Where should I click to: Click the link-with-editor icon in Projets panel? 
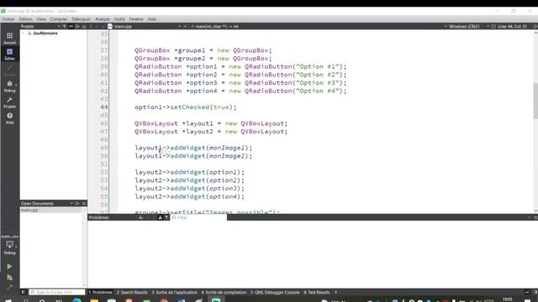[71, 26]
